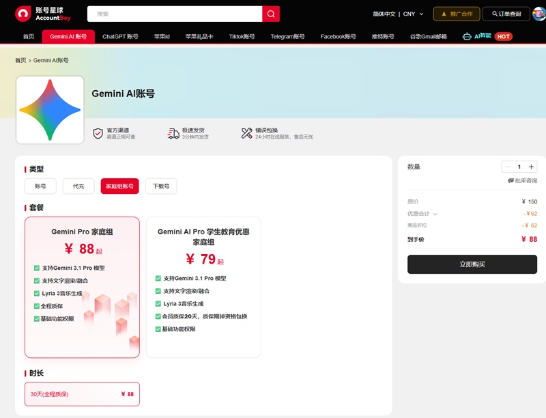The image size is (546, 418).
Task: Increase quantity with the plus button
Action: [532, 167]
